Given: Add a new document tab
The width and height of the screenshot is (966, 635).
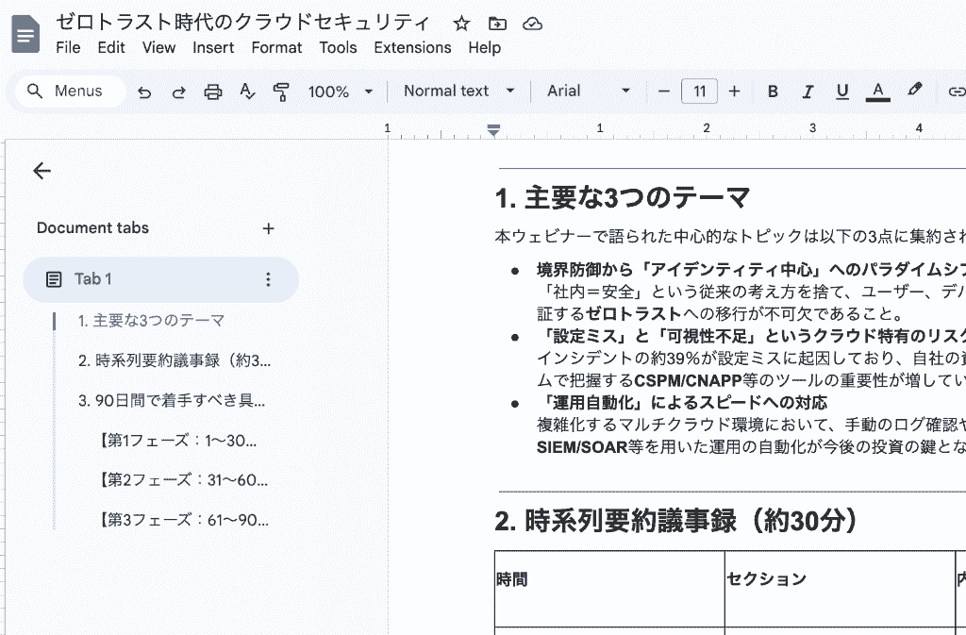Looking at the screenshot, I should click(268, 228).
